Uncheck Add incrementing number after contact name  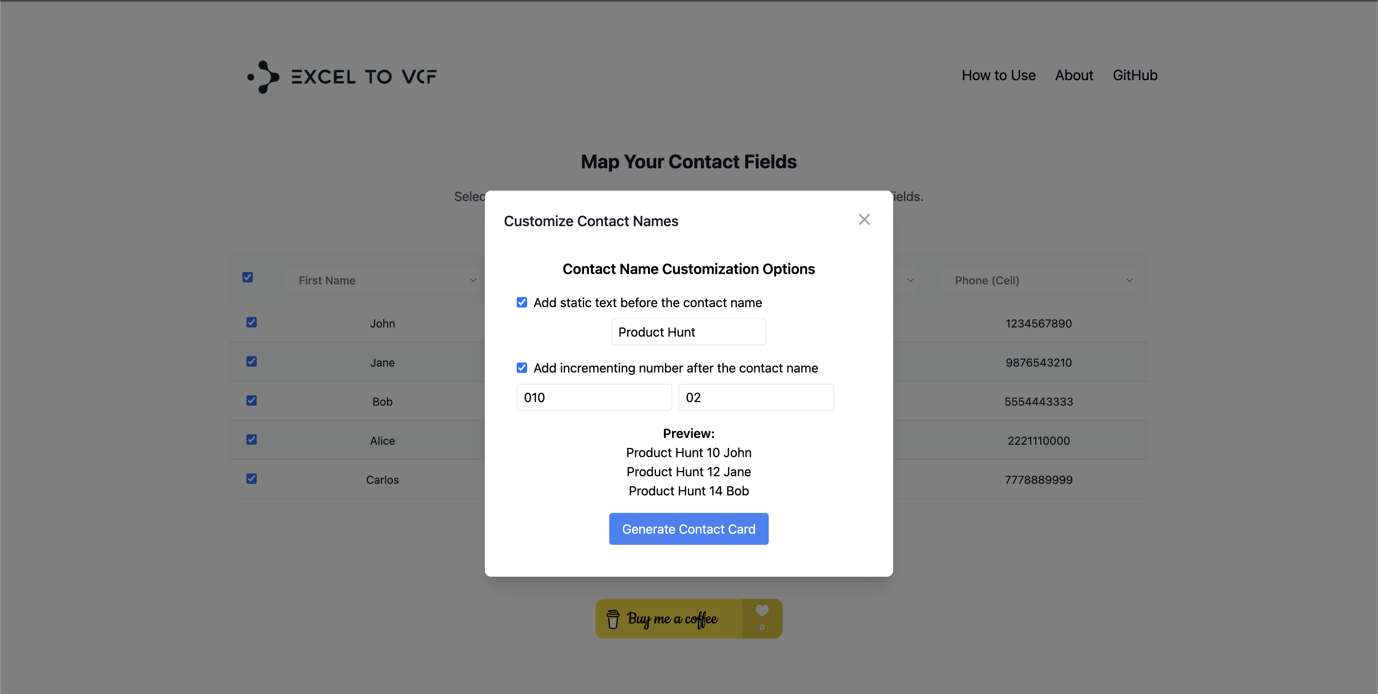pos(522,368)
